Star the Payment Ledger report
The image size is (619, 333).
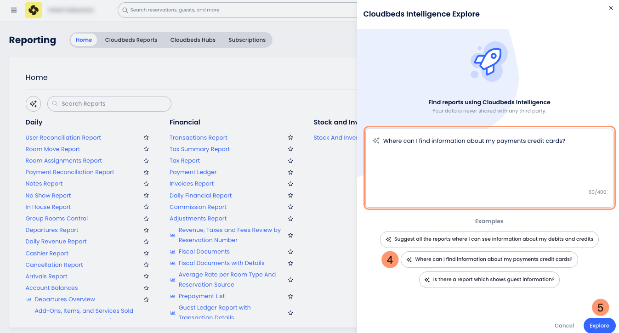pos(290,172)
